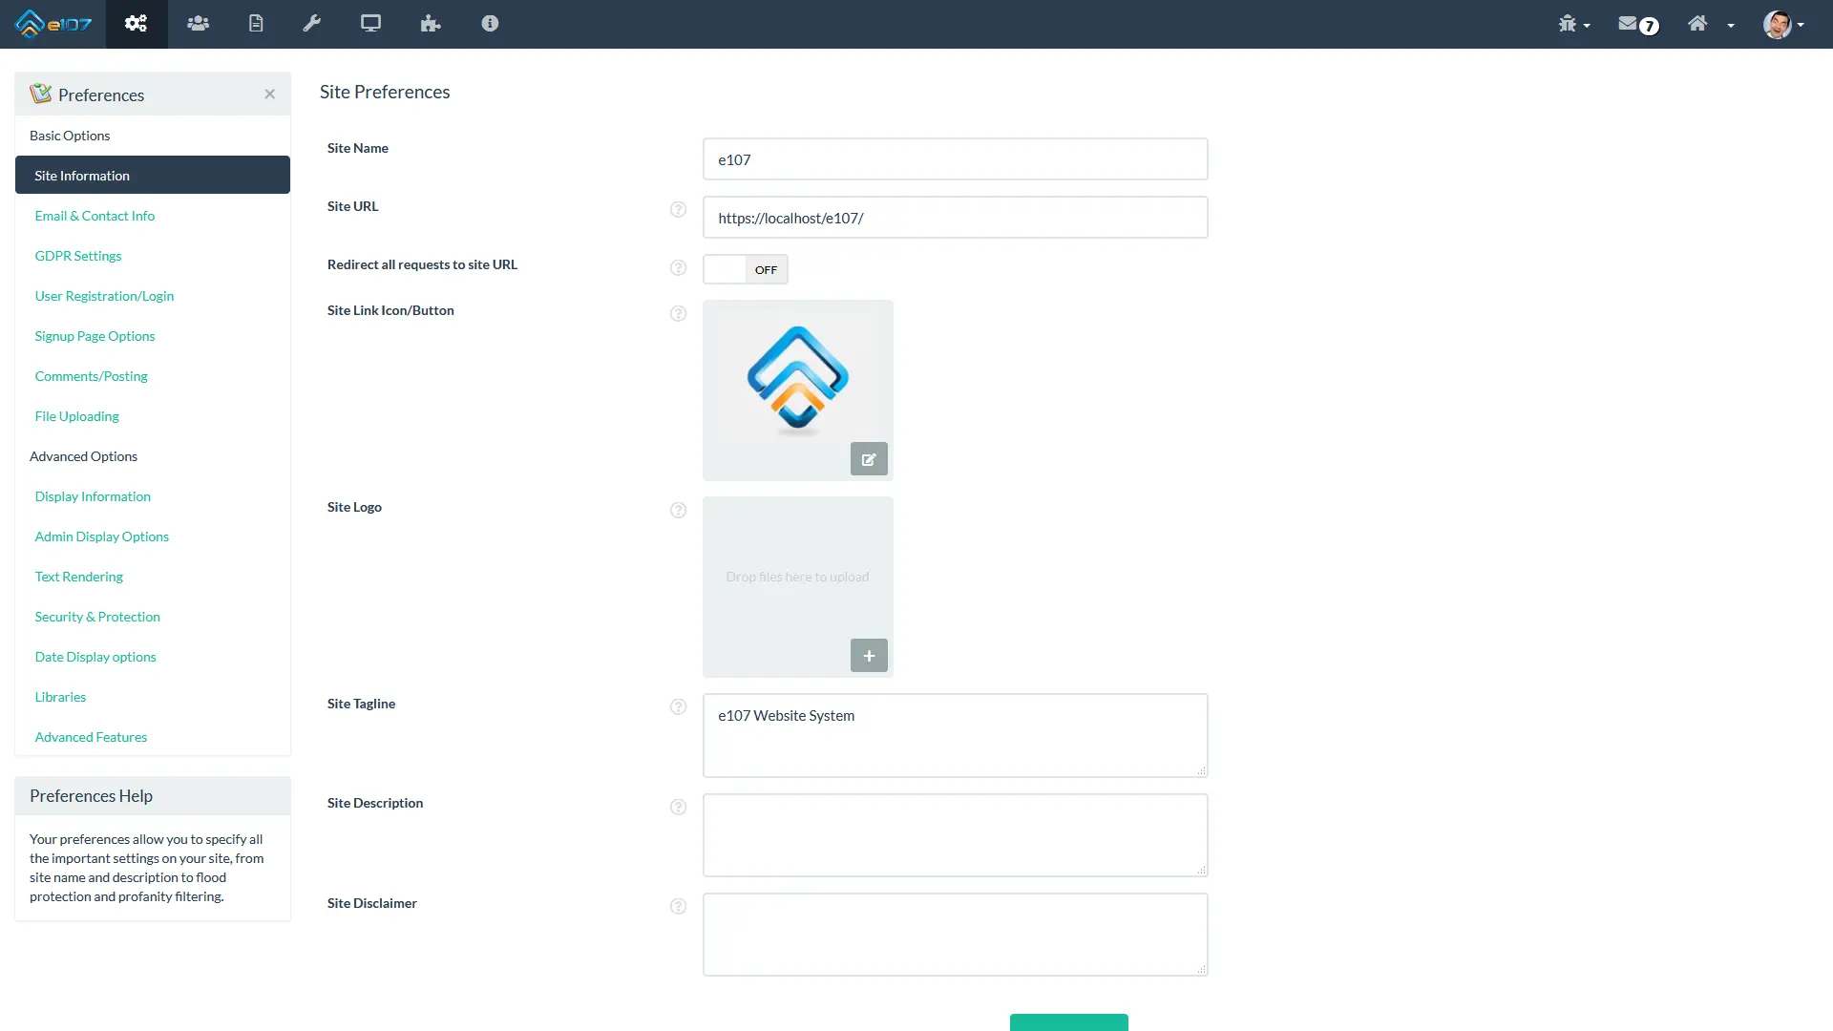Add a Site Logo with the plus button

coord(869,656)
